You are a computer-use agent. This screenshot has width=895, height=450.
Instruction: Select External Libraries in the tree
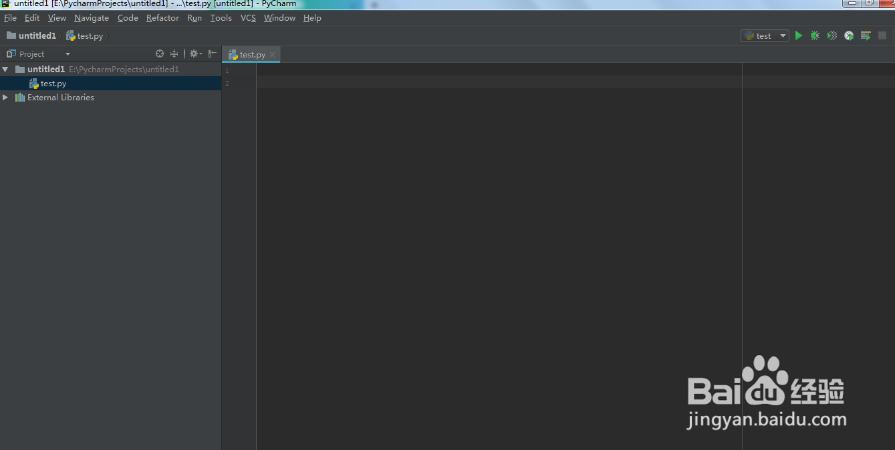(110, 97)
